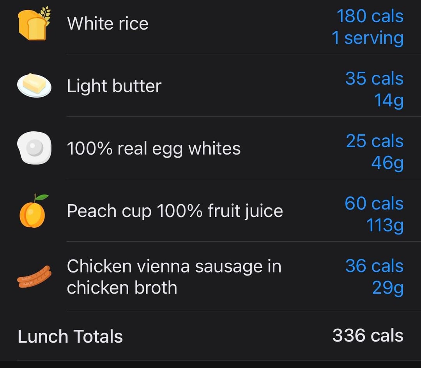Select 100% real egg whites item
The height and width of the screenshot is (368, 421).
point(154,149)
